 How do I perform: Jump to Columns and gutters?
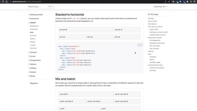157,68
